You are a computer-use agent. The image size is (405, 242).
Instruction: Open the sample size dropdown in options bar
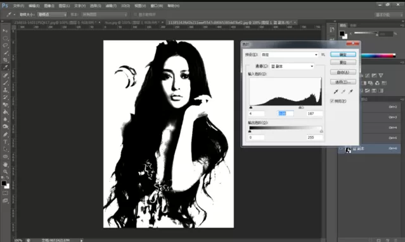52,15
